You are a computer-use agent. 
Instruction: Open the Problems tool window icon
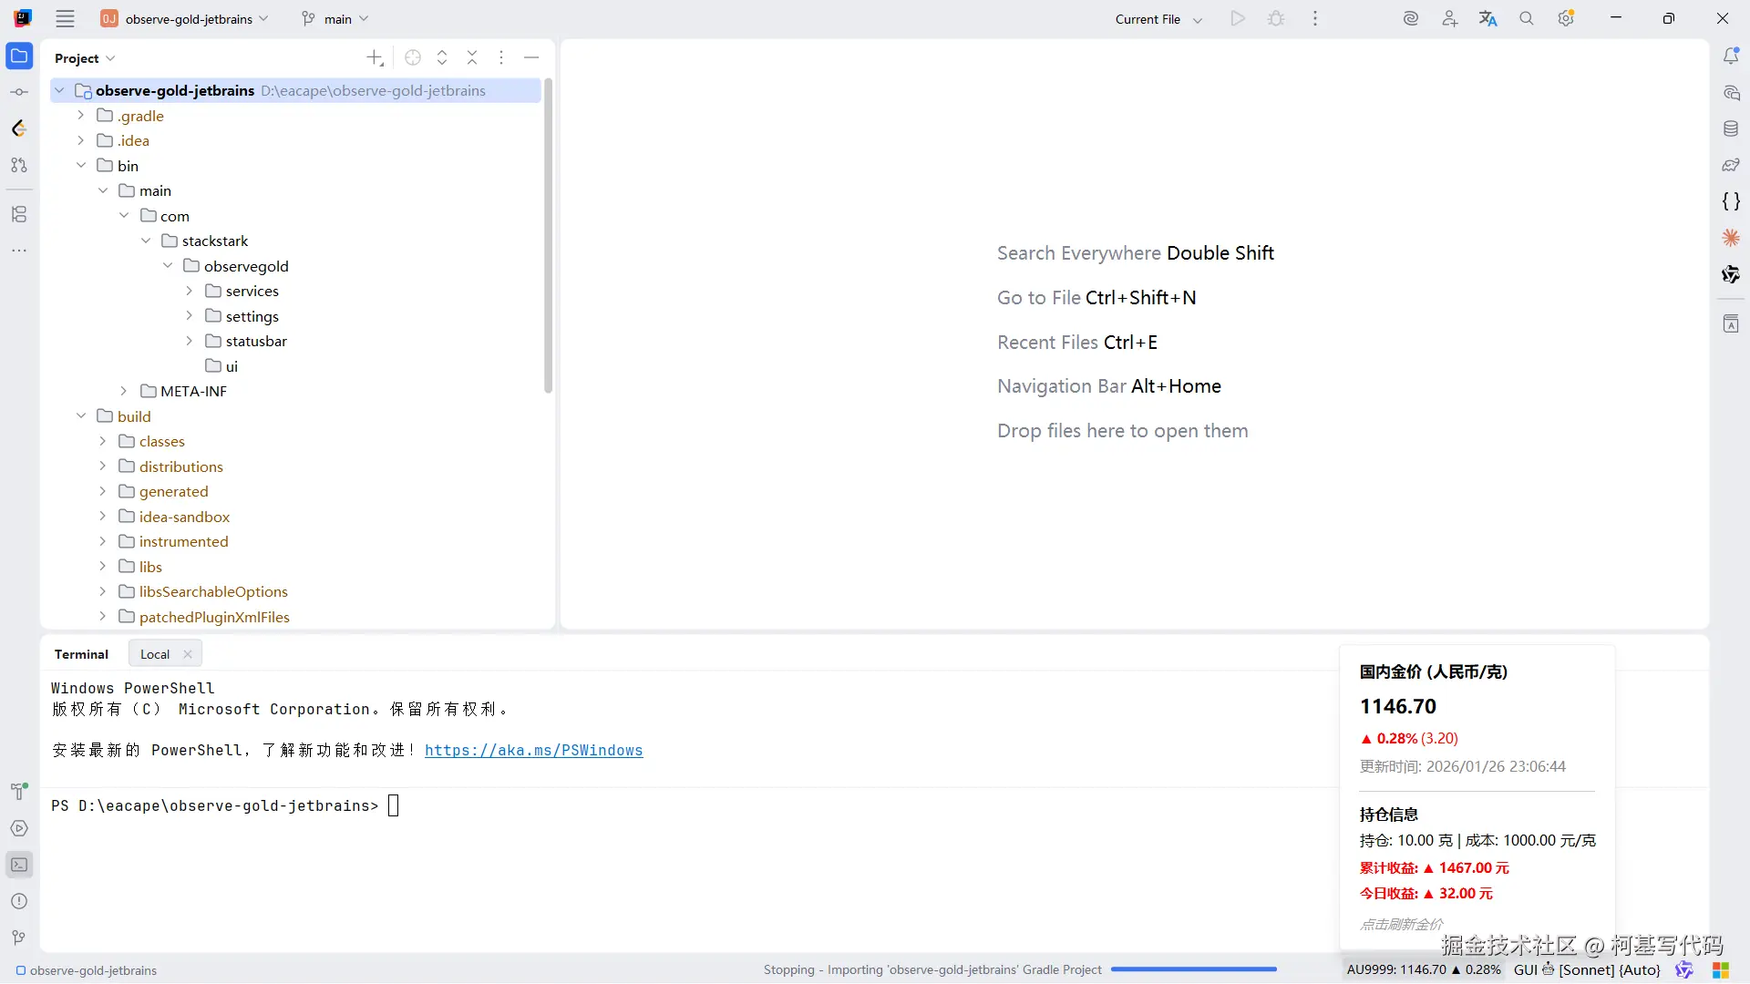pos(19,901)
